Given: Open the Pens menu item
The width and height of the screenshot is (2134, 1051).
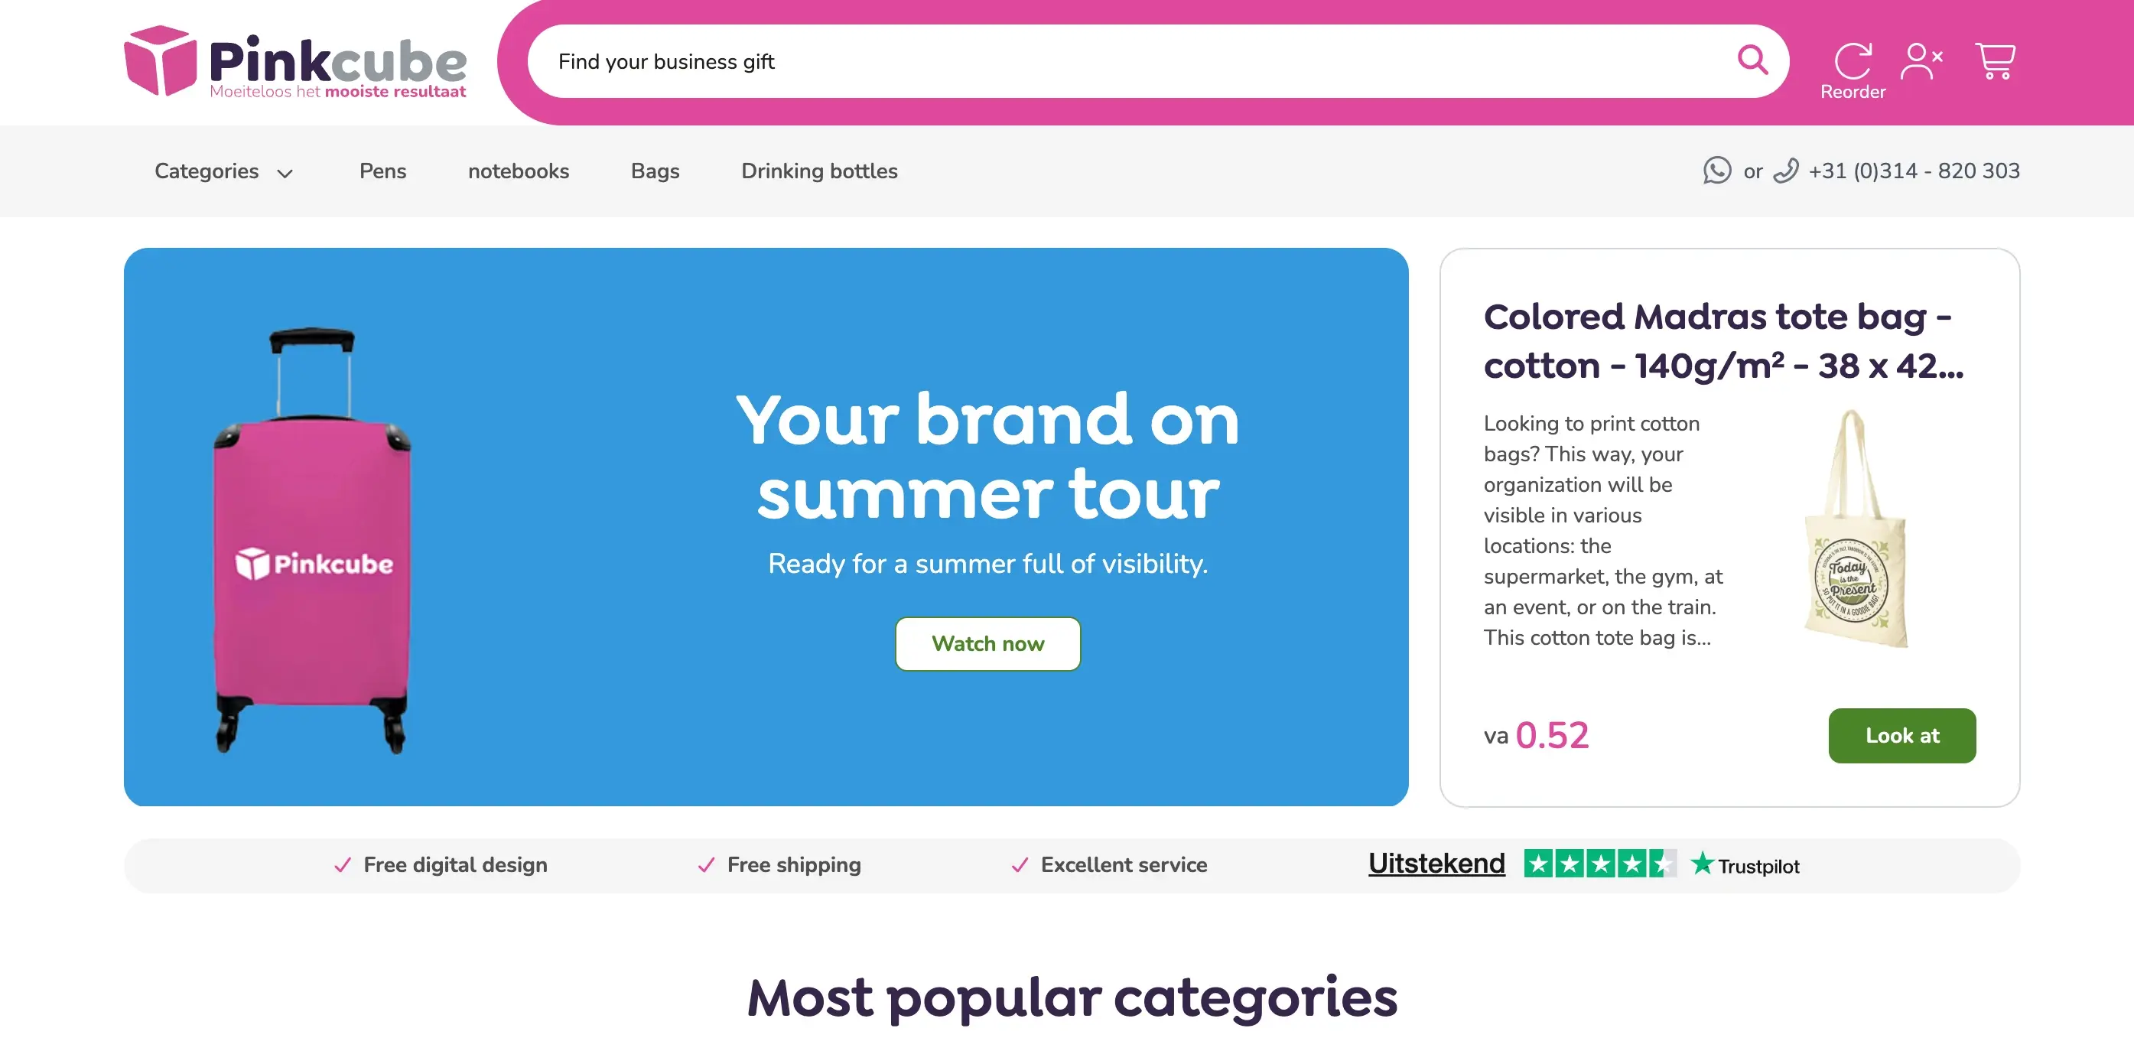Looking at the screenshot, I should (382, 171).
